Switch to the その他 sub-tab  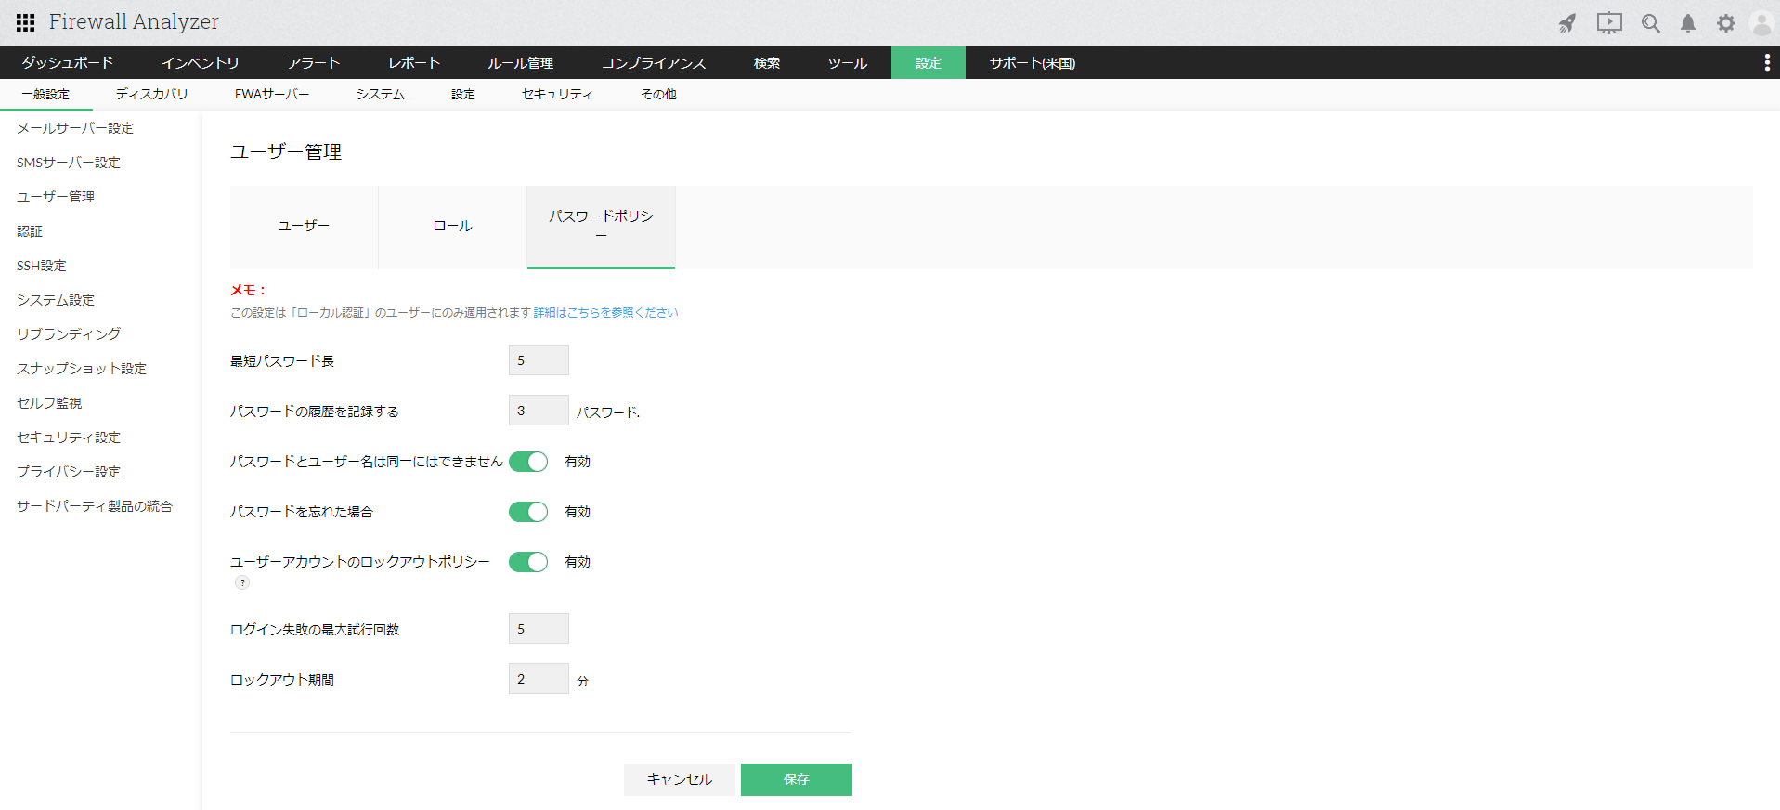658,95
